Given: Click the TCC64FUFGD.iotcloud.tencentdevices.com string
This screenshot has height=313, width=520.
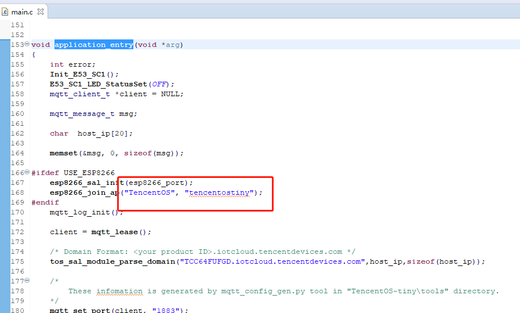Looking at the screenshot, I should coord(272,261).
